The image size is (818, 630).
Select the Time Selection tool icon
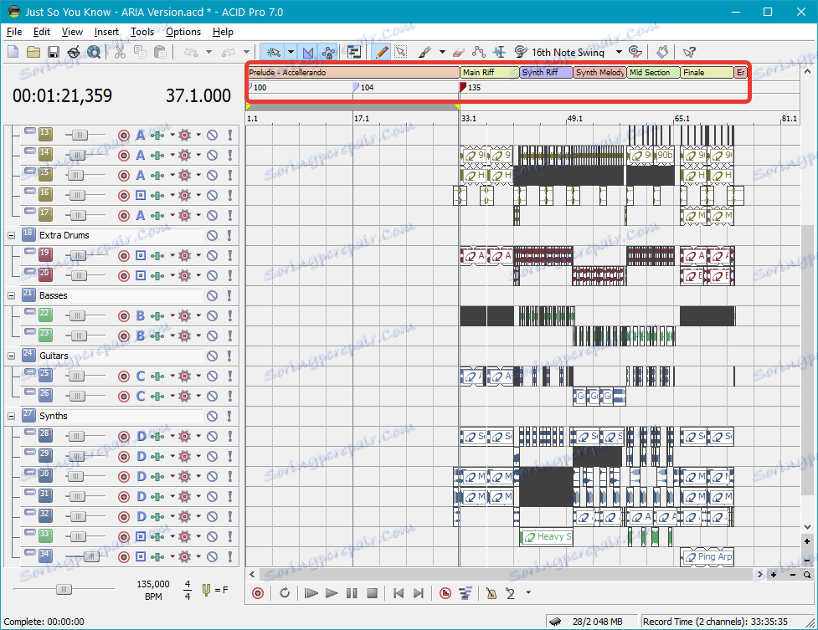[x=499, y=52]
